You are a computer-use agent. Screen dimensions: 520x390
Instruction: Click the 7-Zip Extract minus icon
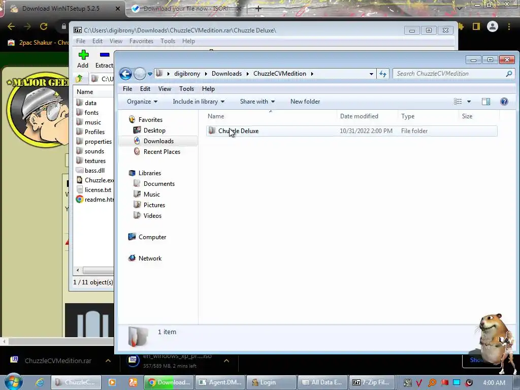click(105, 55)
